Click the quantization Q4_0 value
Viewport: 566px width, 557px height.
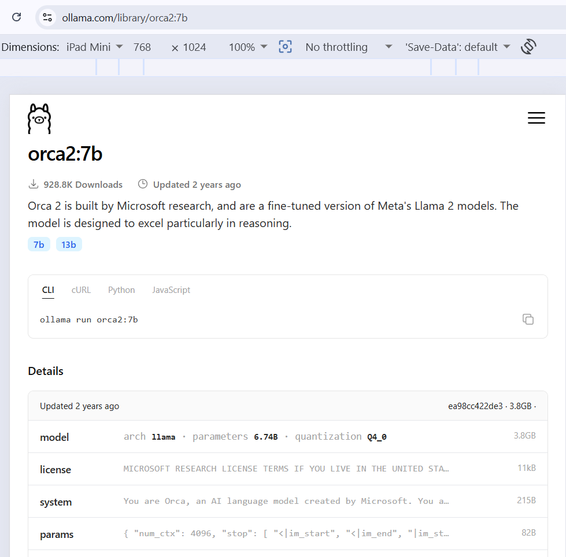click(377, 437)
